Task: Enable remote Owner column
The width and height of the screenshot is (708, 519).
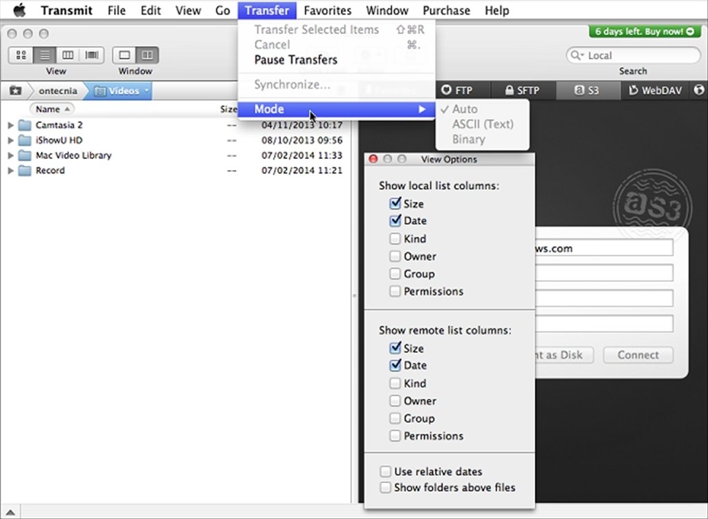Action: (x=395, y=401)
